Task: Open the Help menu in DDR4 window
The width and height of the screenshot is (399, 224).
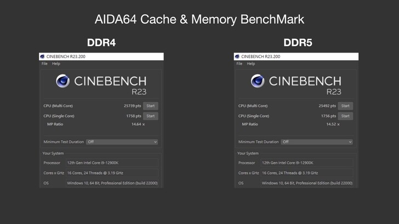Action: (56, 64)
